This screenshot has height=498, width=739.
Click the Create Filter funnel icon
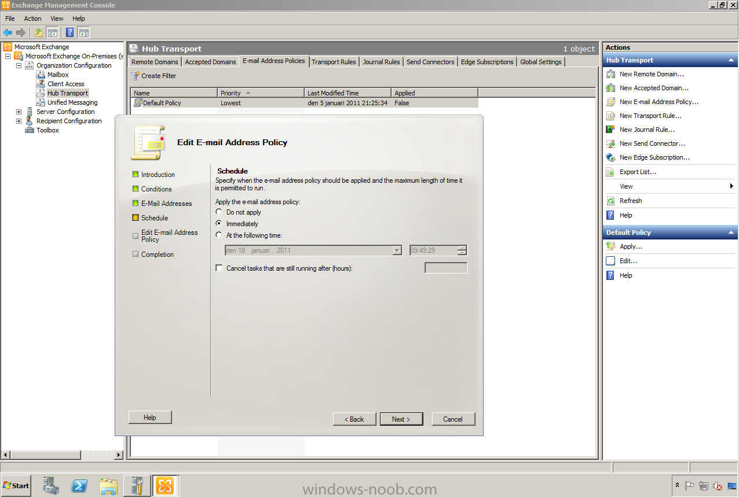tap(136, 76)
